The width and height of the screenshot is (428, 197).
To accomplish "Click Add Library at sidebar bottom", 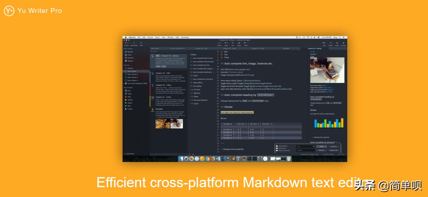I will coord(130,154).
